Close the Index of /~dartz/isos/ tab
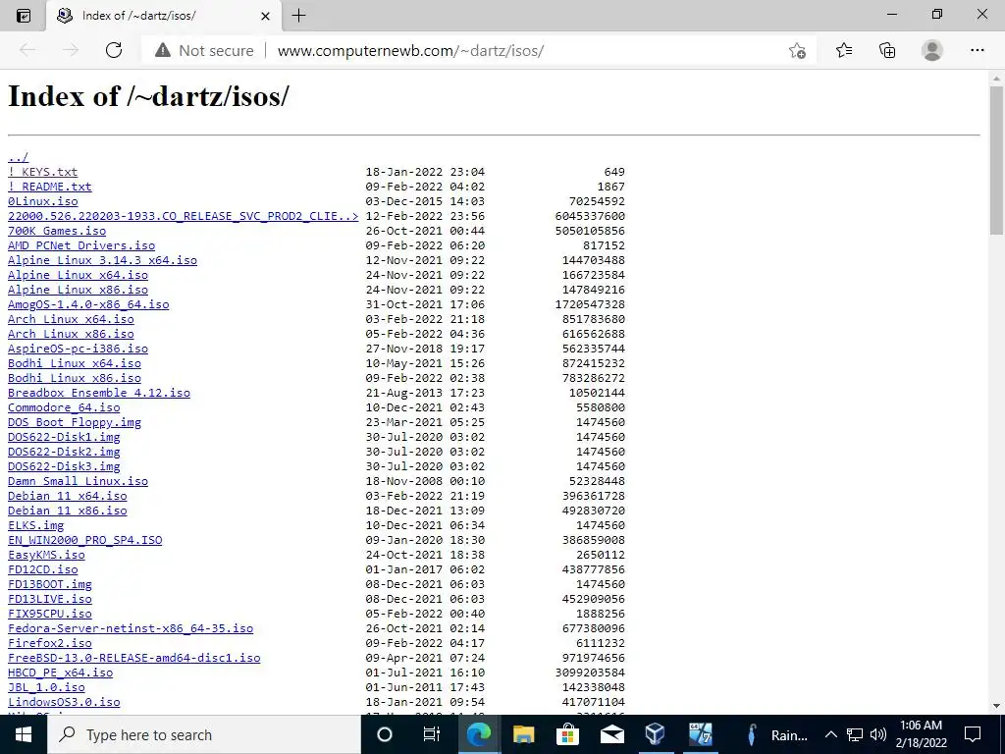Viewport: 1005px width, 754px height. tap(265, 16)
